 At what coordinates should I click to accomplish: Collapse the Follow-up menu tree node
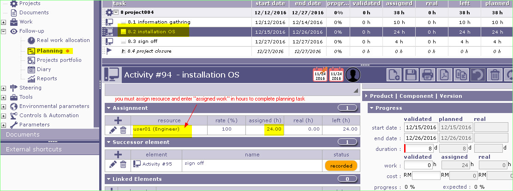(4, 32)
